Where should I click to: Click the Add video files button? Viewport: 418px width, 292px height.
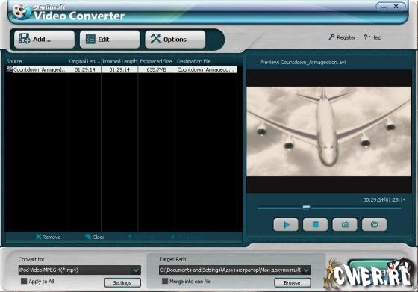point(44,39)
